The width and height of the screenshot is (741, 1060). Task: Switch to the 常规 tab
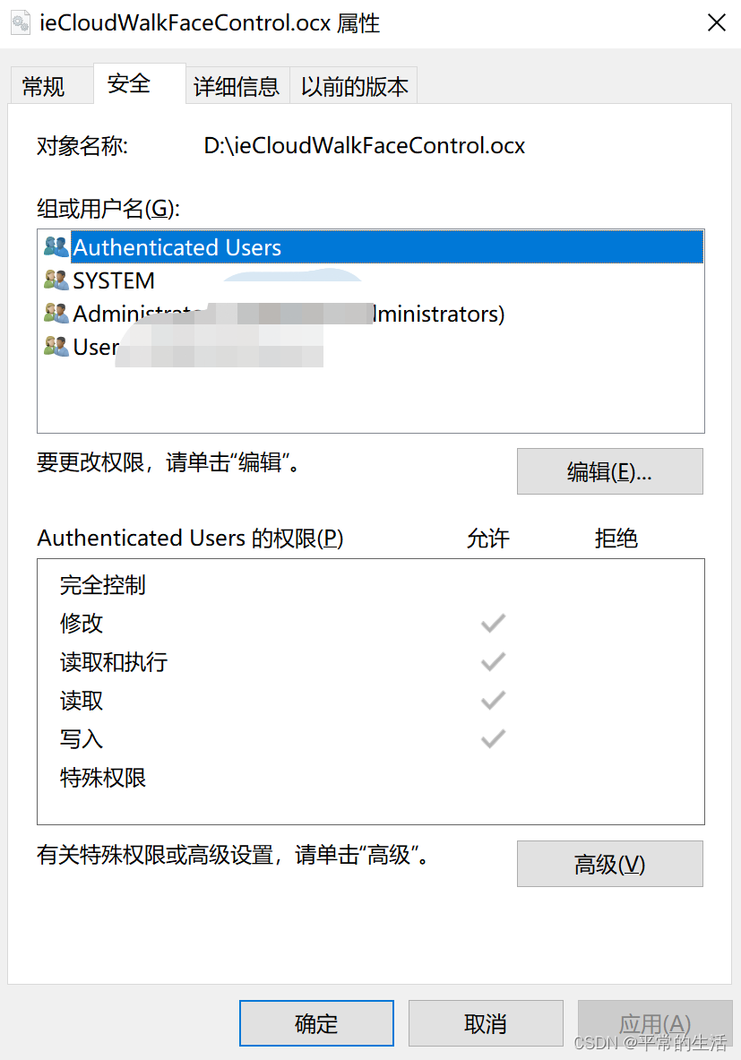51,84
